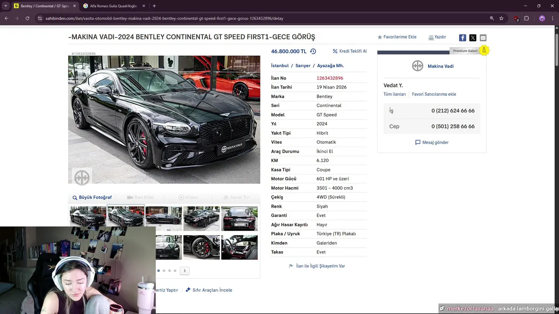Select the rear view Bentley thumbnail
This screenshot has width=559, height=314.
tap(239, 218)
